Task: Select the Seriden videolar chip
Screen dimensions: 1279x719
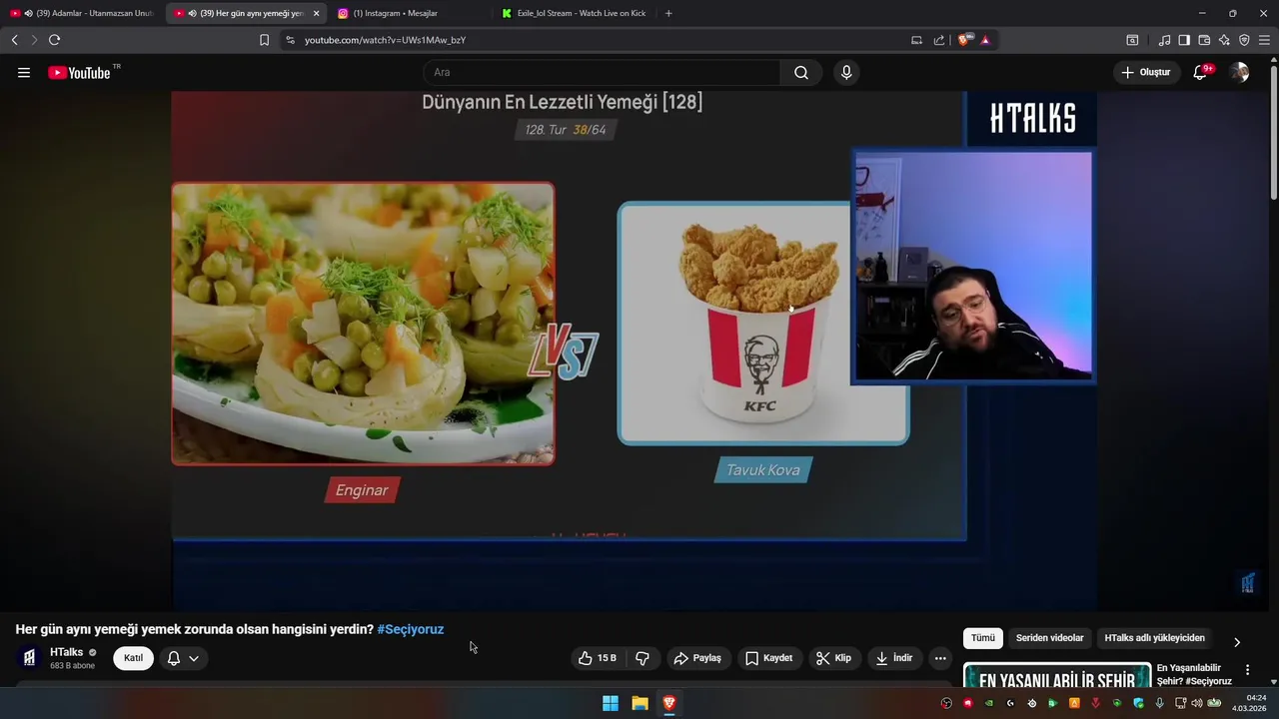Action: (x=1049, y=638)
